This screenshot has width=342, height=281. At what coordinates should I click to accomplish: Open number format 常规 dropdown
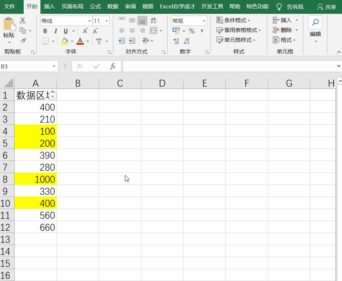[x=204, y=21]
